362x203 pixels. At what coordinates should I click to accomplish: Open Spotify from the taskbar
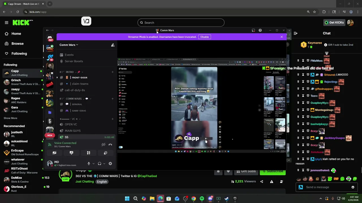(x=202, y=199)
